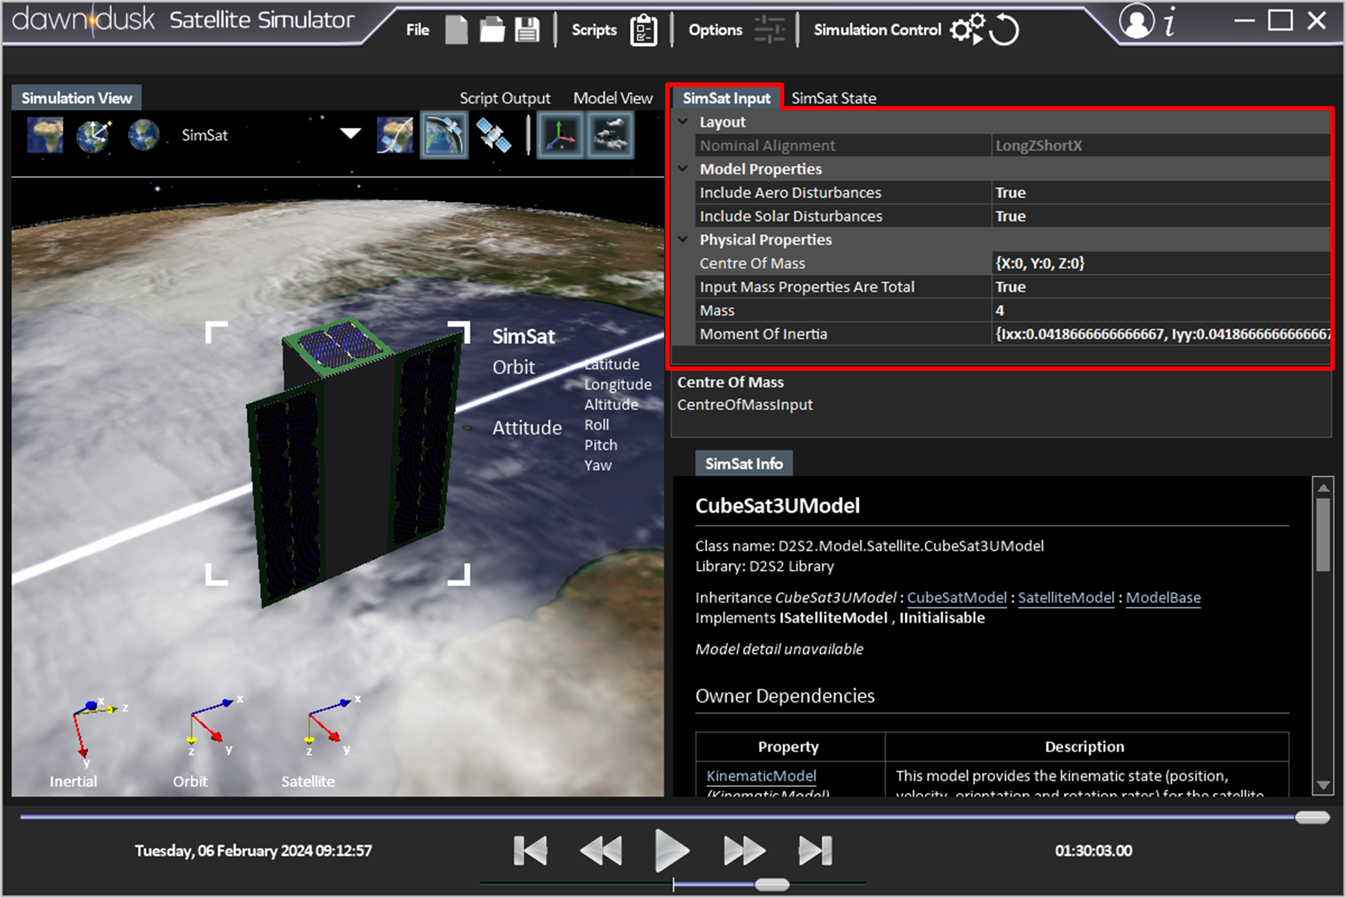Run simulation via the gears play icon
The height and width of the screenshot is (898, 1346).
[967, 29]
